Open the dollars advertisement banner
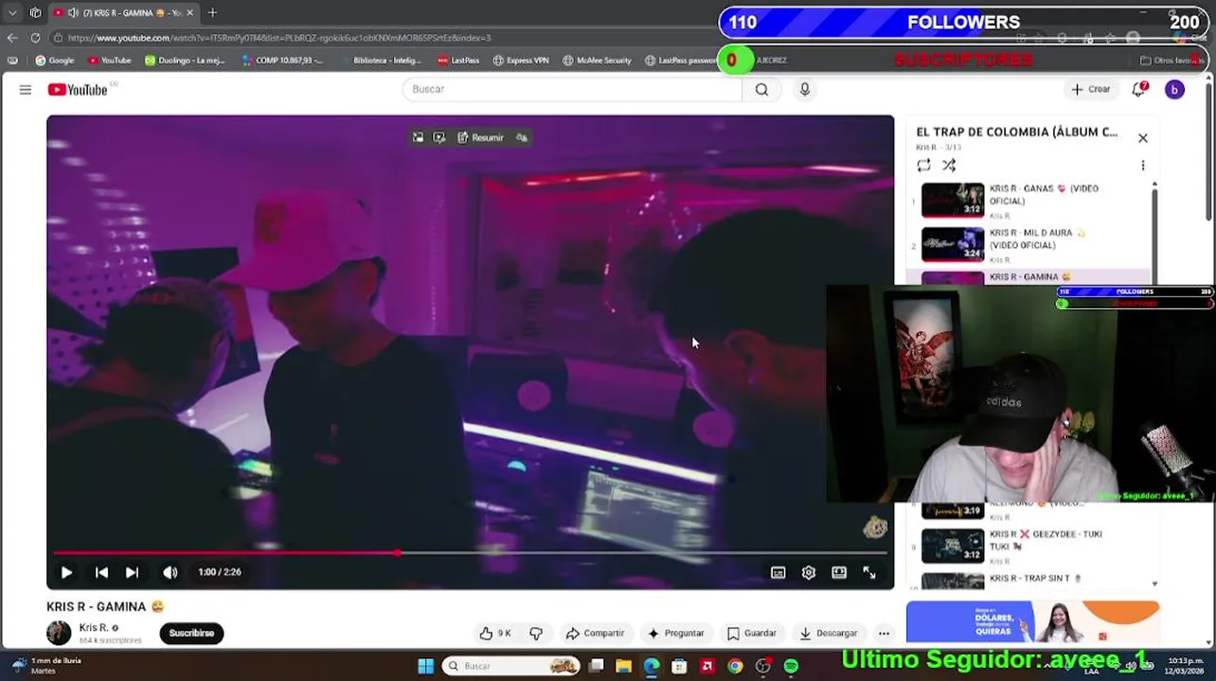Screen dimensions: 1216x681 [x=1032, y=622]
